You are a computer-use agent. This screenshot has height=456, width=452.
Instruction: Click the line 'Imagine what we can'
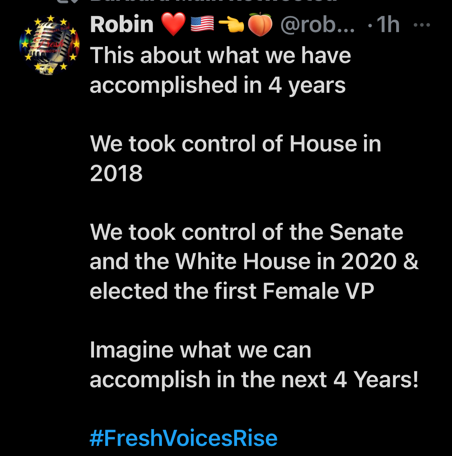(x=200, y=350)
